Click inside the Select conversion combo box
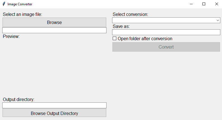This screenshot has height=120, width=222. 164,20
